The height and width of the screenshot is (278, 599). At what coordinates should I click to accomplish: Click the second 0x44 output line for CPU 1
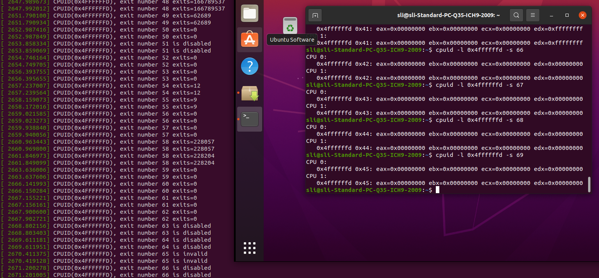point(450,148)
